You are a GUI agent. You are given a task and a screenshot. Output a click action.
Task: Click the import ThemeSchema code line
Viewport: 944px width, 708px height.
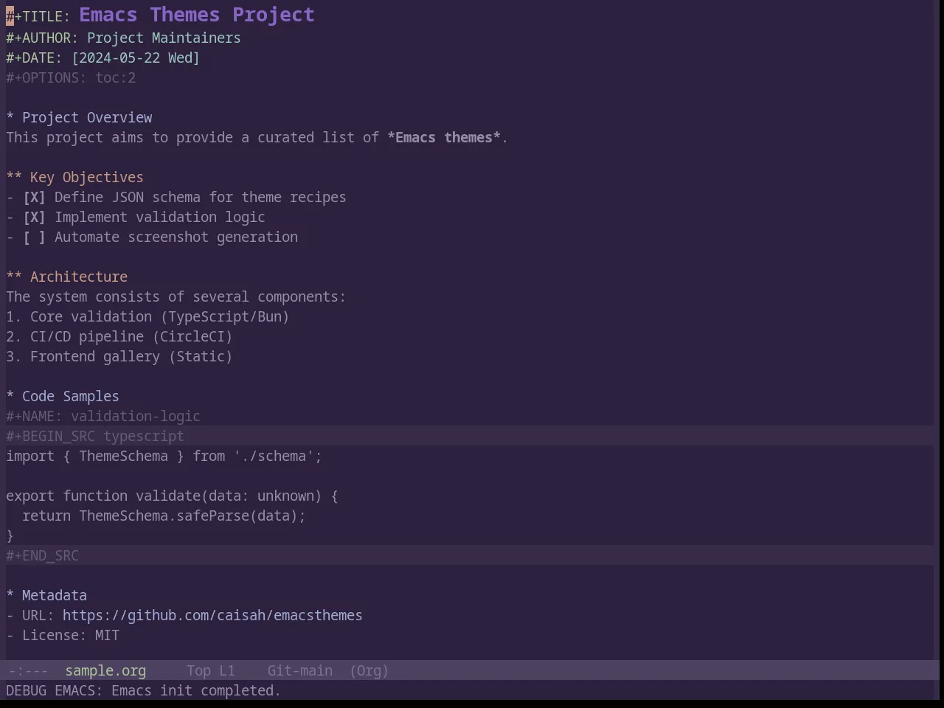click(164, 457)
